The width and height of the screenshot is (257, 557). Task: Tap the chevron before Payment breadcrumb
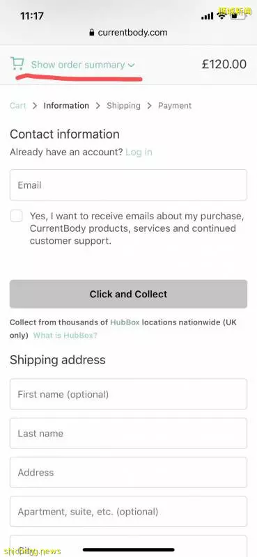149,106
